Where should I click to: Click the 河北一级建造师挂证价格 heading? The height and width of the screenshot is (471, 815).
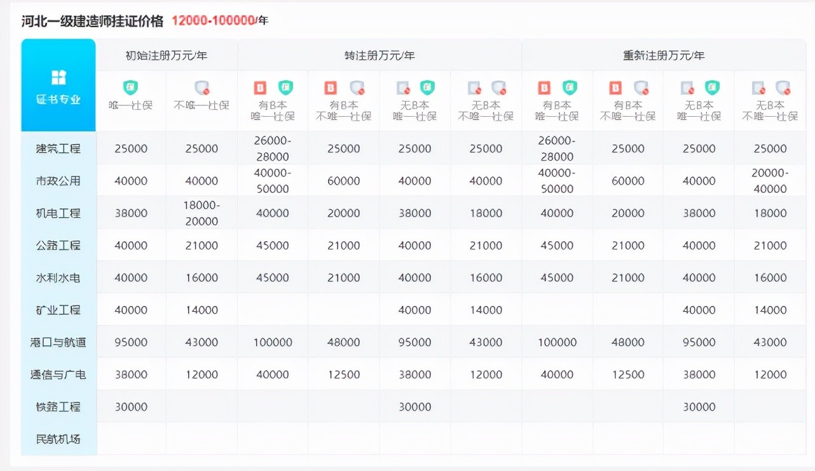(x=92, y=21)
